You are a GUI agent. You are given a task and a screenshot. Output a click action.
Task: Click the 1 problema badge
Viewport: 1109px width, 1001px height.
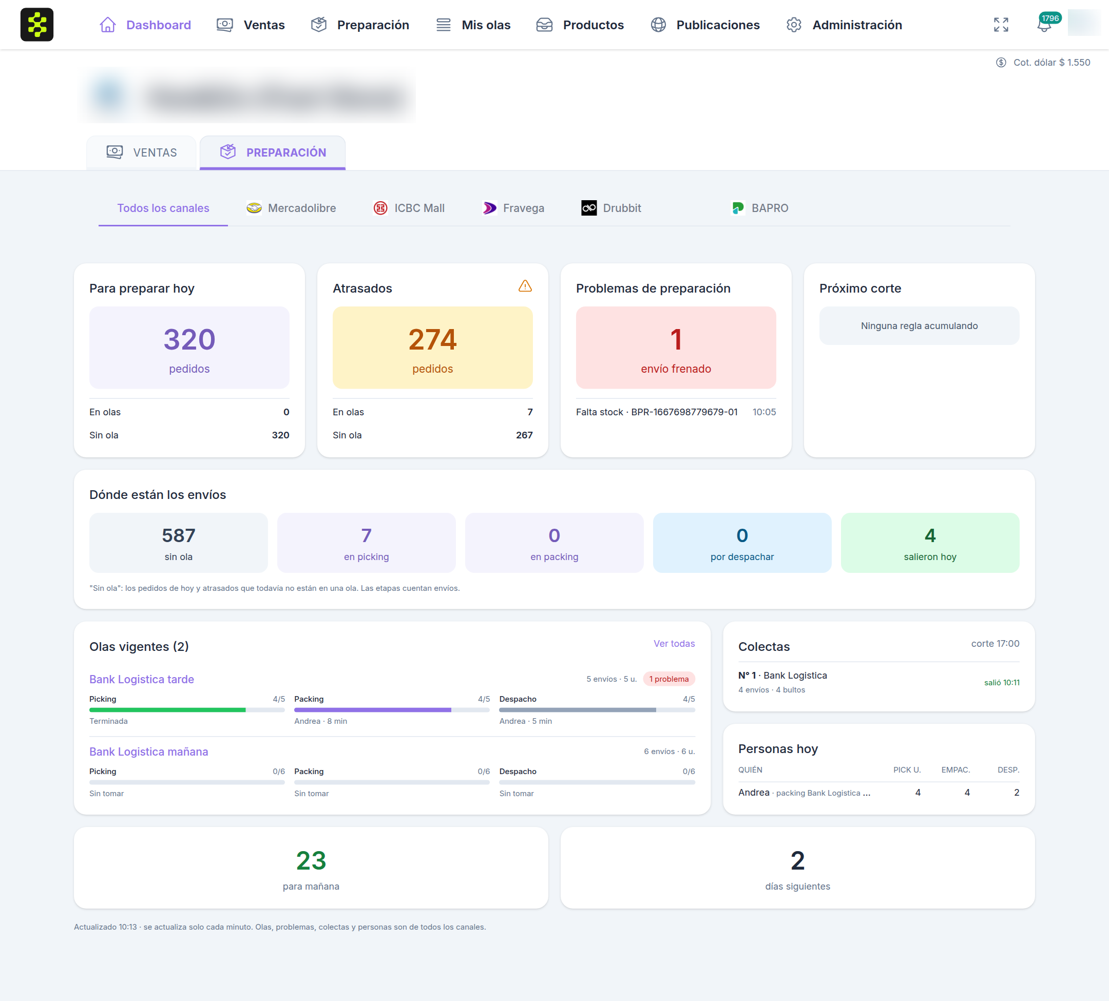pos(669,679)
